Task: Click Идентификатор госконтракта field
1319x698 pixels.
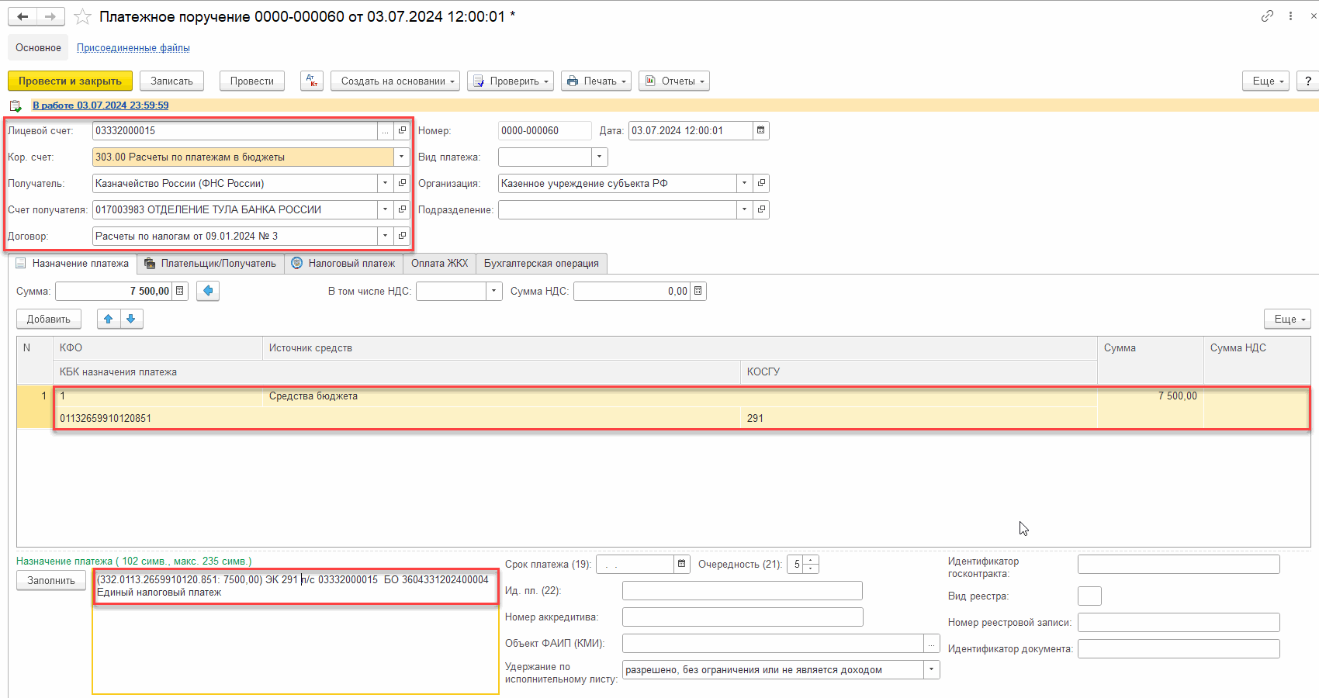Action: [x=1179, y=564]
